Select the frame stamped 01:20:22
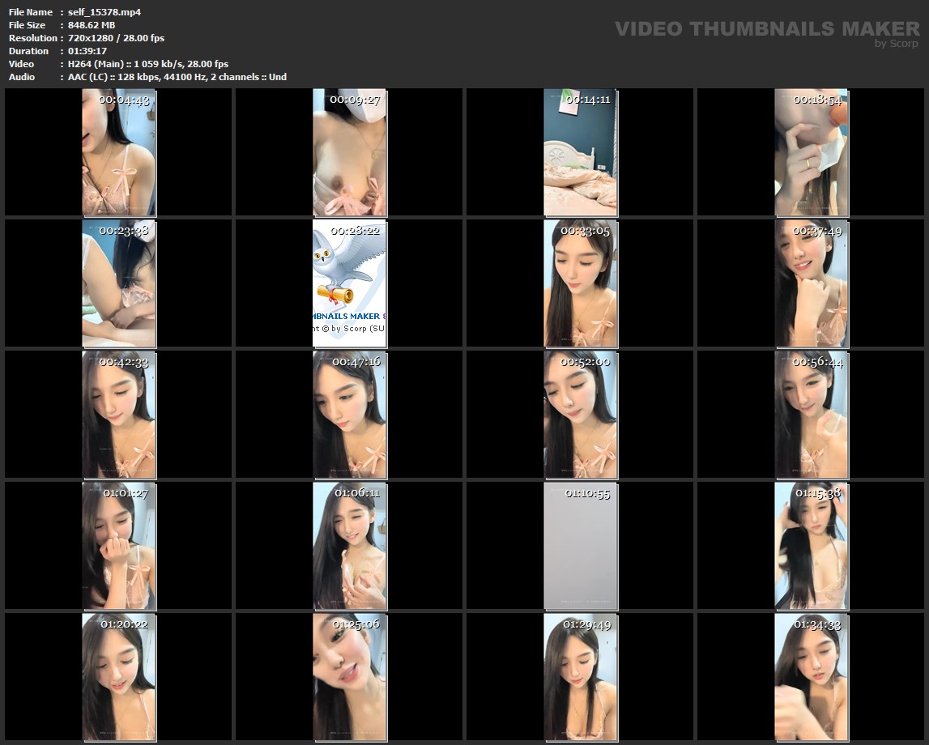 [x=119, y=677]
